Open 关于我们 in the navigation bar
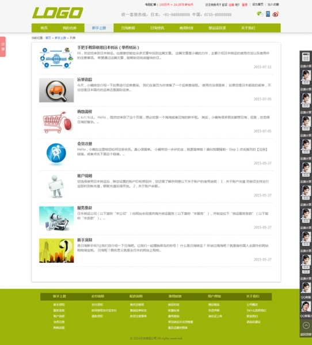Viewport: 312px width, 345px height. 248,28
